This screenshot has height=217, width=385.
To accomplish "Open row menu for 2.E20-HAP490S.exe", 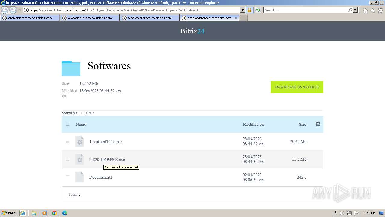I will tap(68, 159).
